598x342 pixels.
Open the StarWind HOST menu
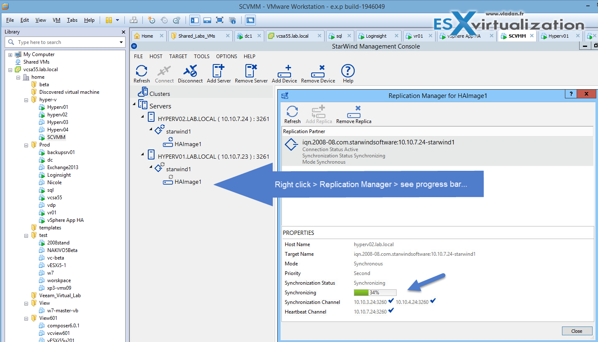156,57
